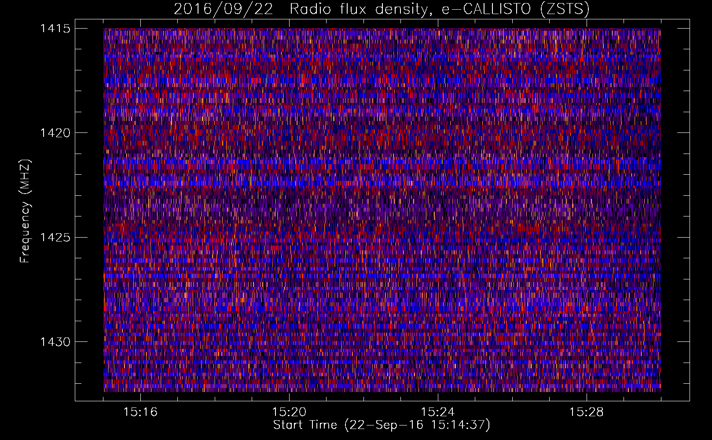Viewport: 712px width, 440px height.
Task: Click the 1420 frequency axis label
Action: point(55,133)
